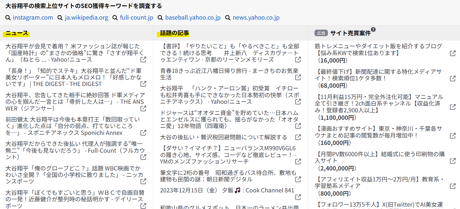Click external link icon for 大谷の後払い article
The image size is (460, 209).
(x=298, y=137)
